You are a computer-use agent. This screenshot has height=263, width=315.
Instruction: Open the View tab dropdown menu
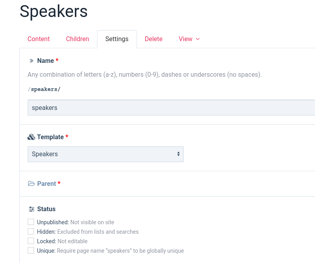pos(189,39)
